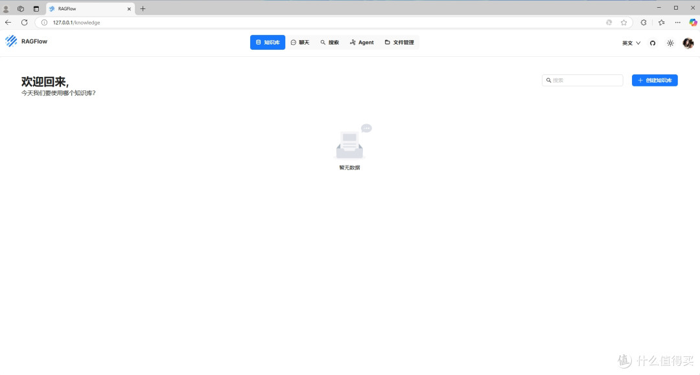Open workspaces icon in title bar
Screen dimensions: 700x375
[x=21, y=9]
